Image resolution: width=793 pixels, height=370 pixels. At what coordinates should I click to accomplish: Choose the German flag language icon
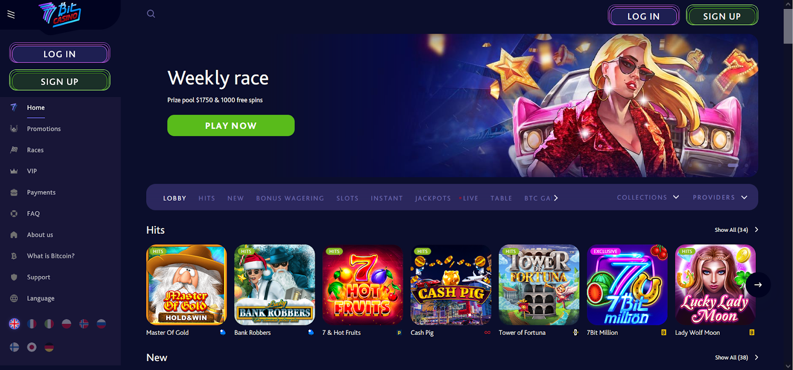pos(49,347)
